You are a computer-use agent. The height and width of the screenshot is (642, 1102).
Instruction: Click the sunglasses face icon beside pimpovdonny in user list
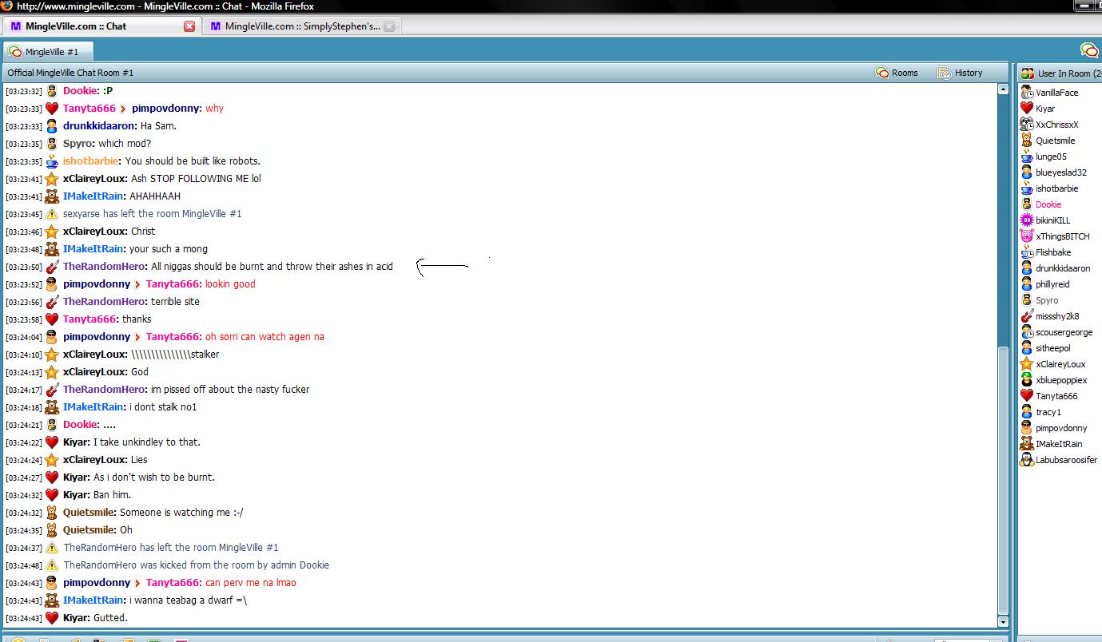1027,428
